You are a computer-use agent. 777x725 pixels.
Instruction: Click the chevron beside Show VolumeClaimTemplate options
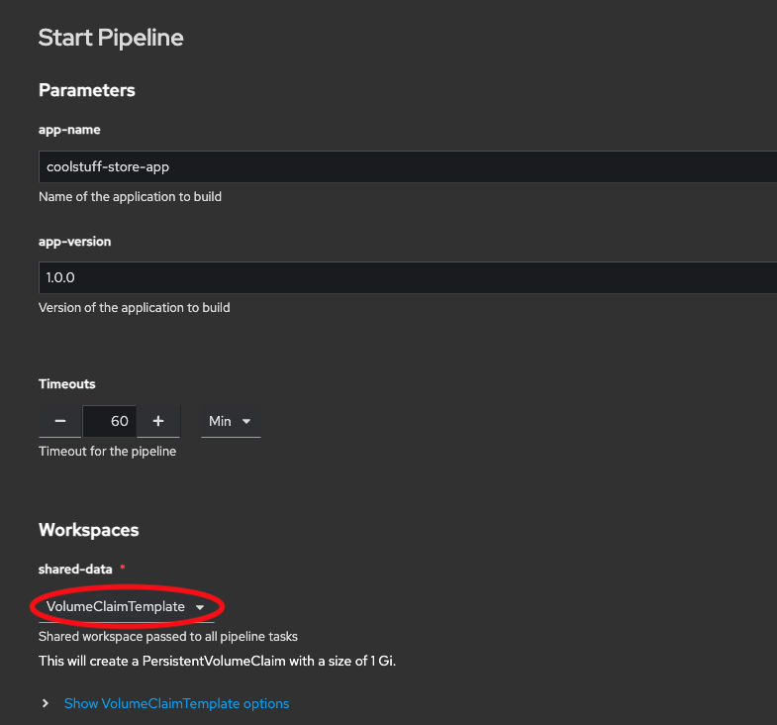pyautogui.click(x=46, y=703)
